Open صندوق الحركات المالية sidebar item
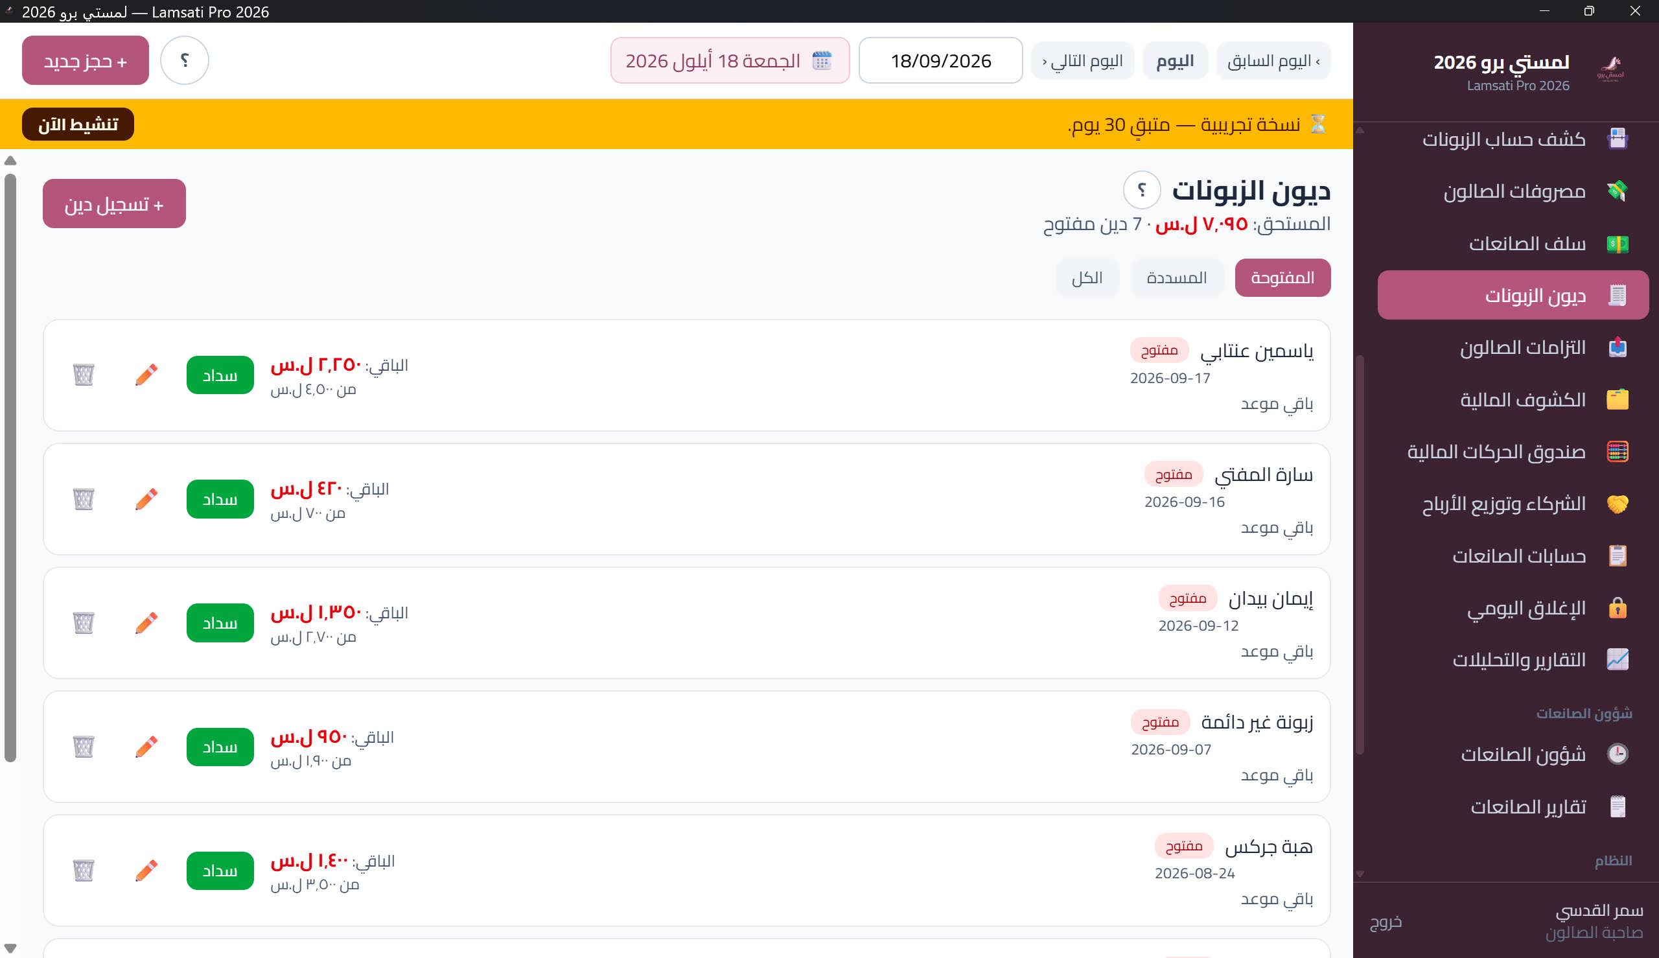1659x958 pixels. pos(1513,452)
